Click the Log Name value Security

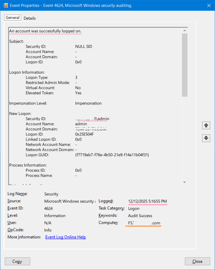click(51, 194)
